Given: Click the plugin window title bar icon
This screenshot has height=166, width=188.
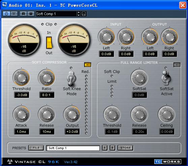Looking at the screenshot, I should tap(4, 5).
